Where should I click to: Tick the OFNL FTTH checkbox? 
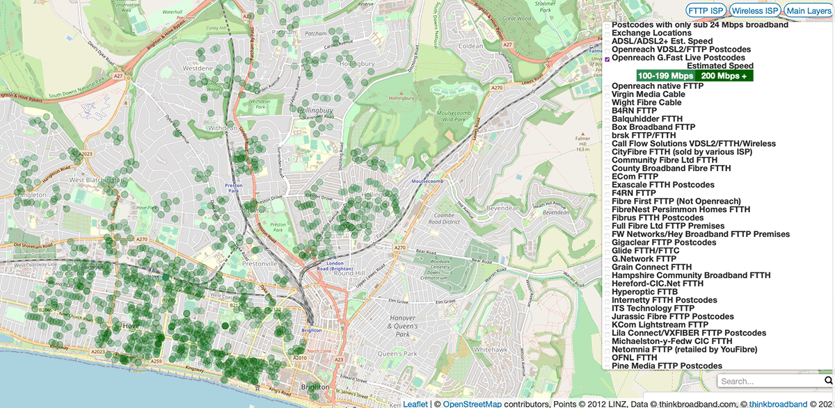point(607,359)
